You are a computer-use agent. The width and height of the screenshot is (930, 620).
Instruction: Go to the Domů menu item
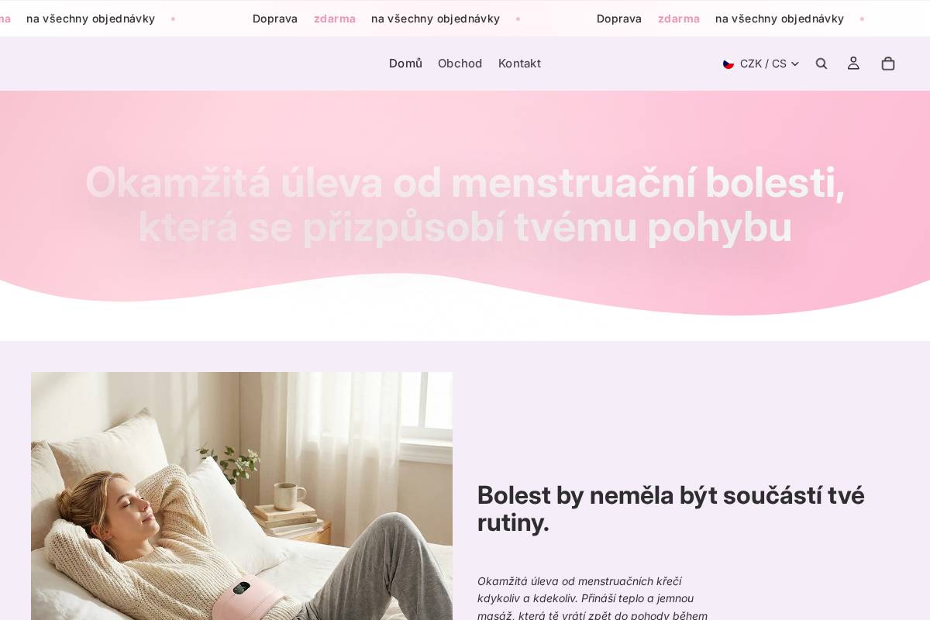pos(405,64)
